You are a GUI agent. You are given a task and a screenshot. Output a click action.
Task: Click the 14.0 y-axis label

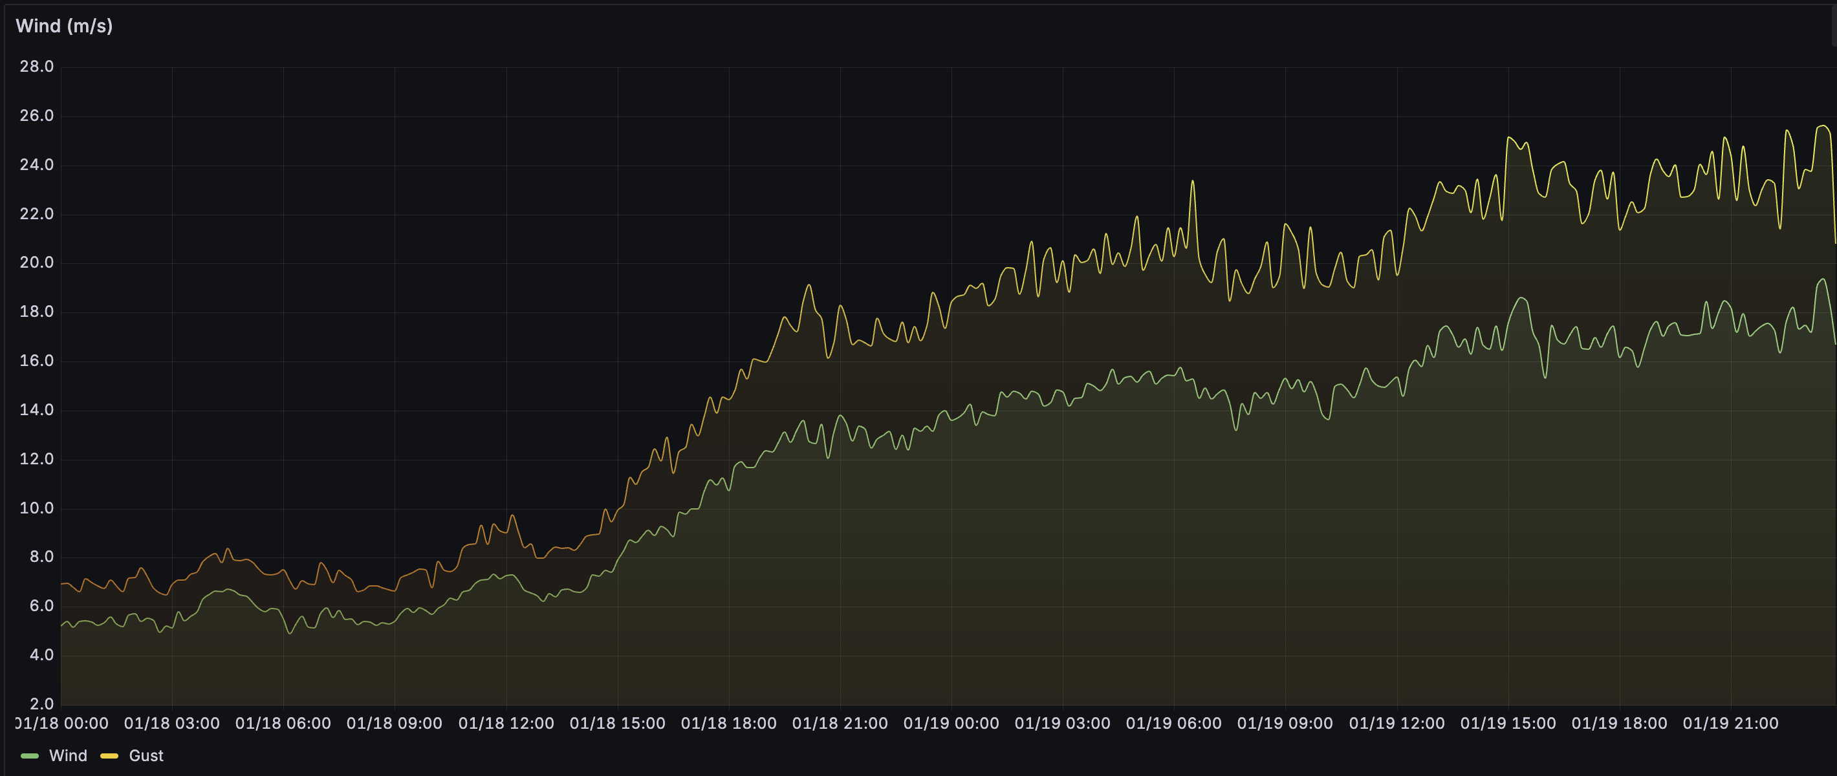[x=36, y=410]
